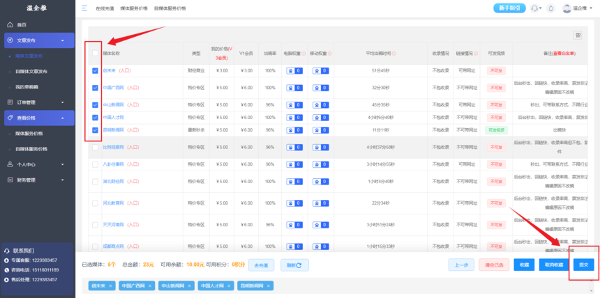The width and height of the screenshot is (600, 298).
Task: Remove 昆明新闻网 tag from selected list
Action: click(x=269, y=285)
